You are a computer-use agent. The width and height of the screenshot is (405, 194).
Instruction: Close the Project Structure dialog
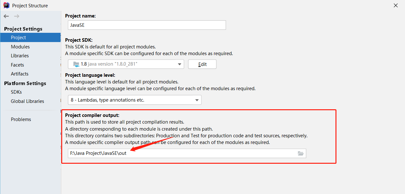[x=395, y=5]
